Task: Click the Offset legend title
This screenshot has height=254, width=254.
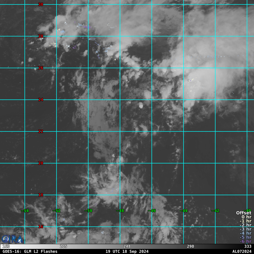Action: 244,213
